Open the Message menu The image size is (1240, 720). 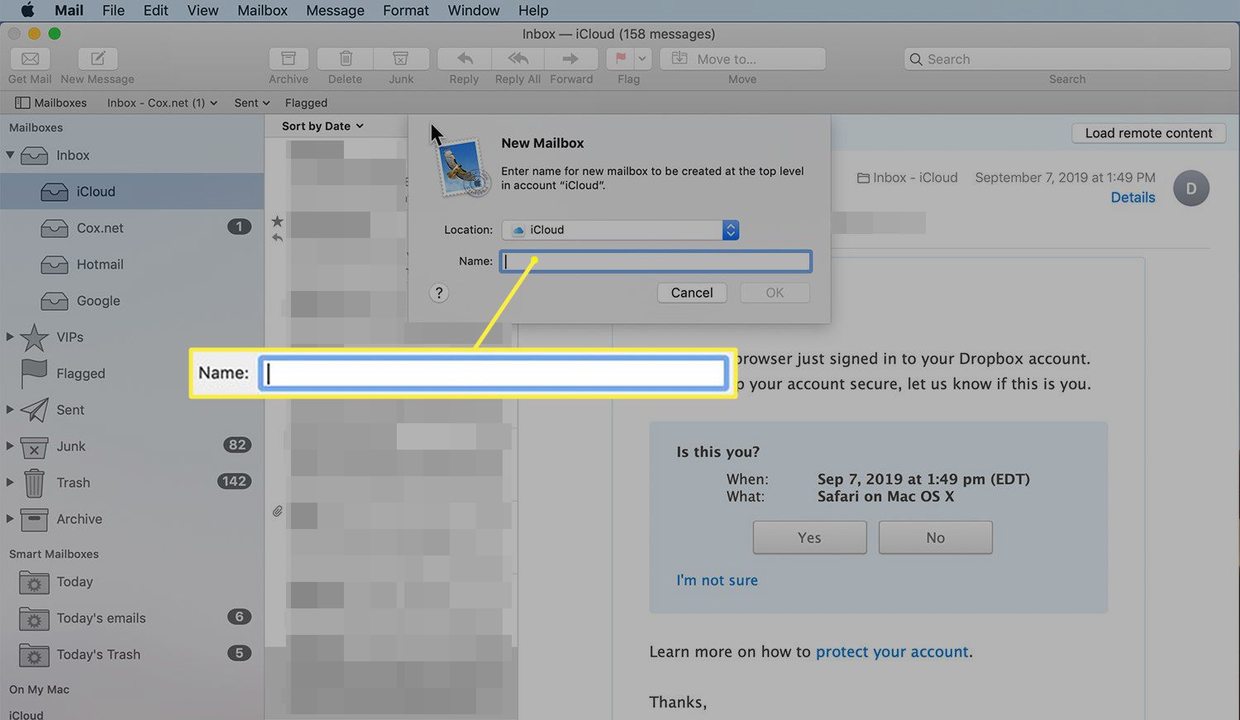tap(335, 10)
